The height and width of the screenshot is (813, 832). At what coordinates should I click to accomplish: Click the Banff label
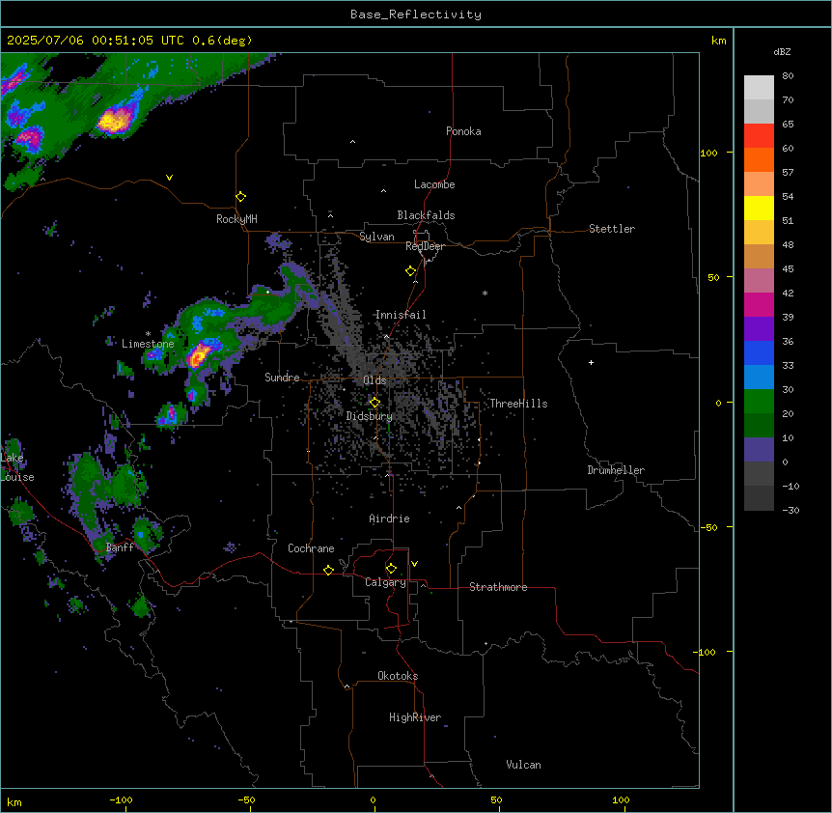click(x=120, y=547)
